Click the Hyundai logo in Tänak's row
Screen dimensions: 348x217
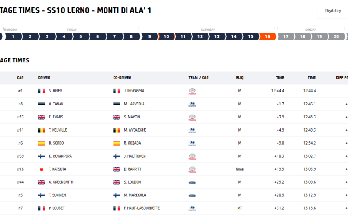pos(192,104)
